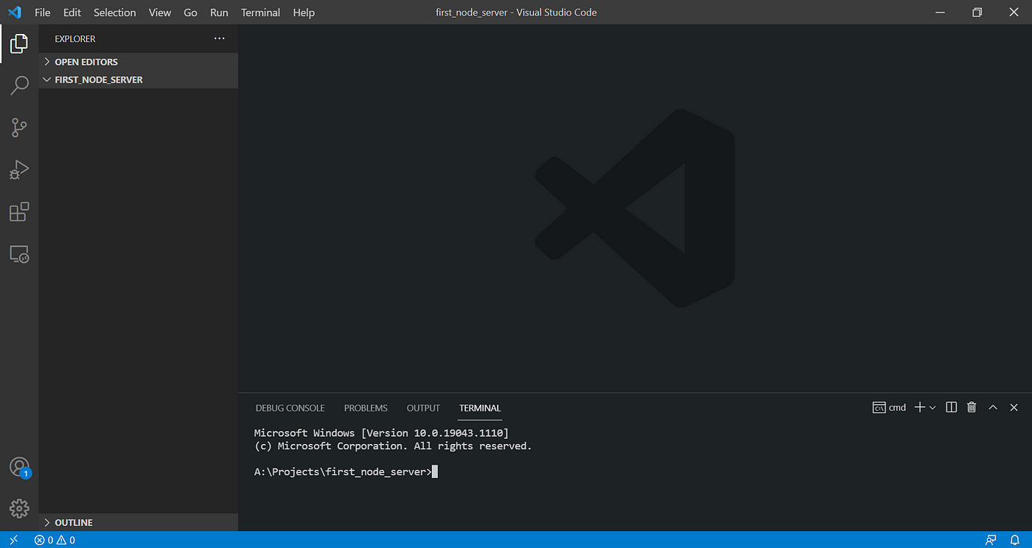Open the File menu
The width and height of the screenshot is (1032, 548).
coord(43,13)
